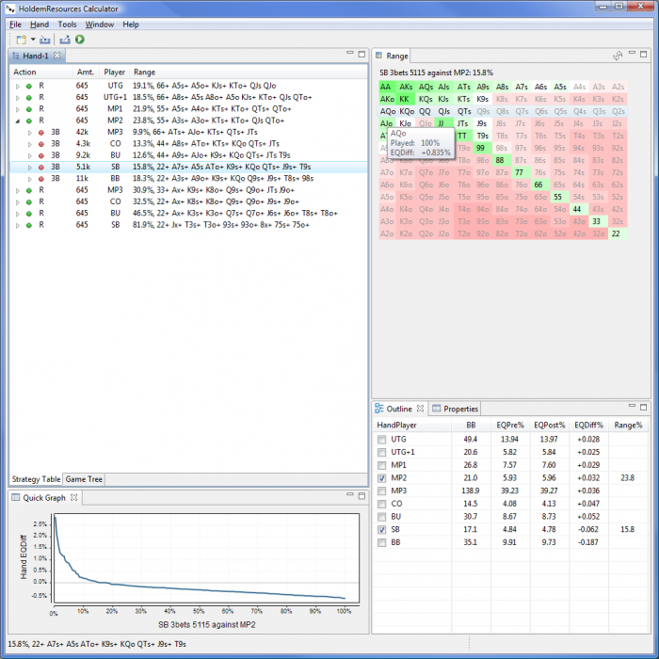Toggle the UTG checkbox in Outline

381,440
